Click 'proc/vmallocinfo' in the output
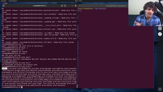This screenshot has height=92, width=163. [33, 85]
